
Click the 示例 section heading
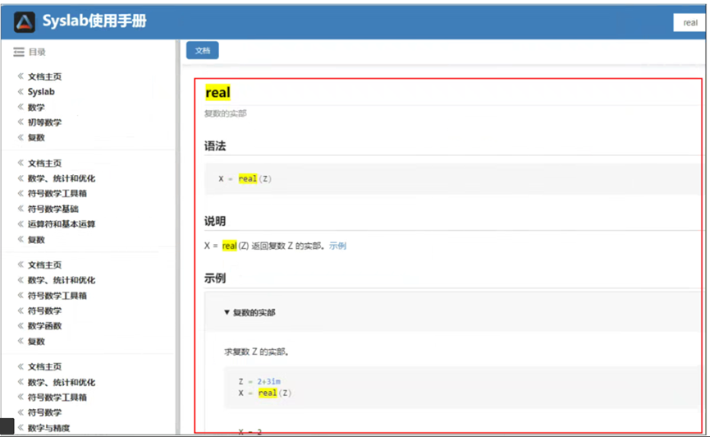click(214, 278)
